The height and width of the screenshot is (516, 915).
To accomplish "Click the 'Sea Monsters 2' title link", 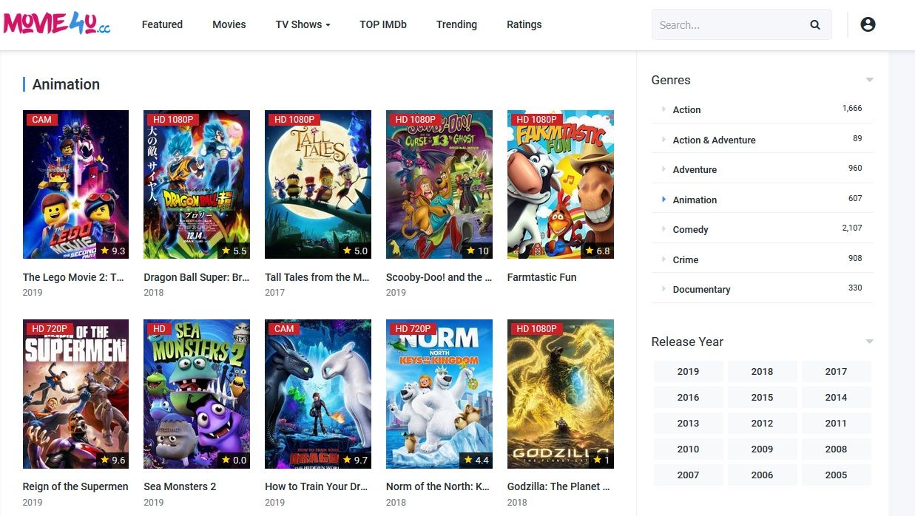I will (x=180, y=486).
